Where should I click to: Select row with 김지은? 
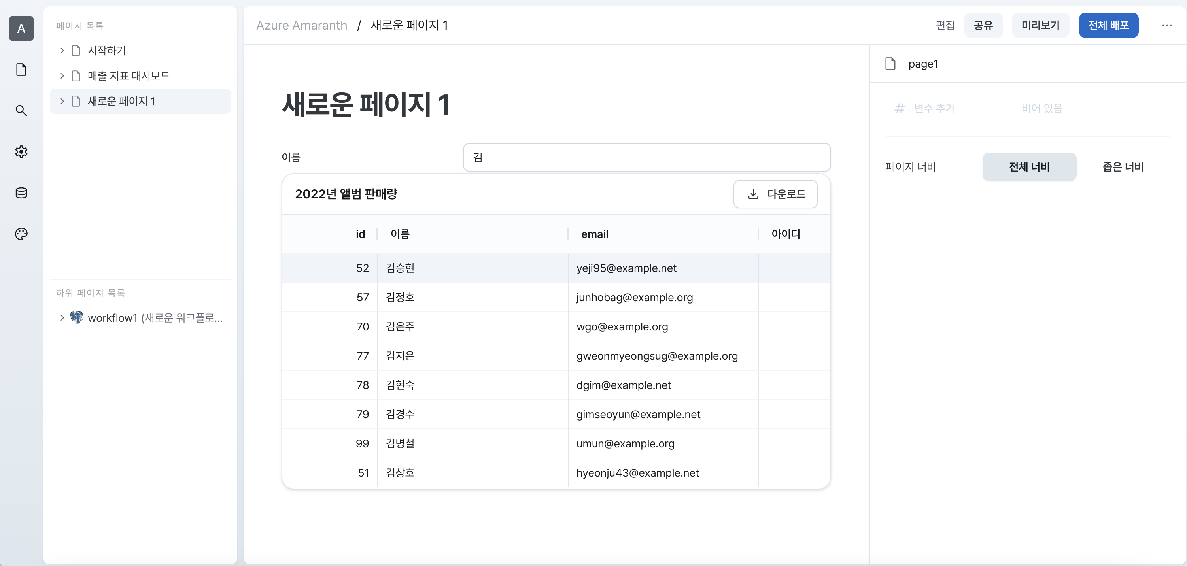(x=556, y=356)
